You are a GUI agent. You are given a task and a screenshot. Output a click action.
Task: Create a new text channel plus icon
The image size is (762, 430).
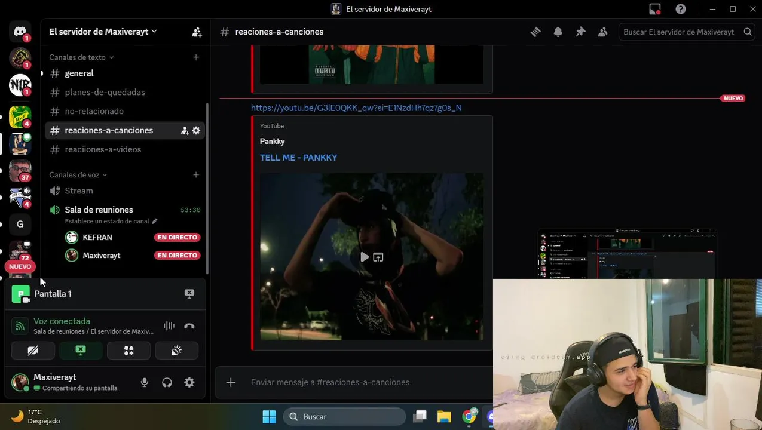coord(196,57)
